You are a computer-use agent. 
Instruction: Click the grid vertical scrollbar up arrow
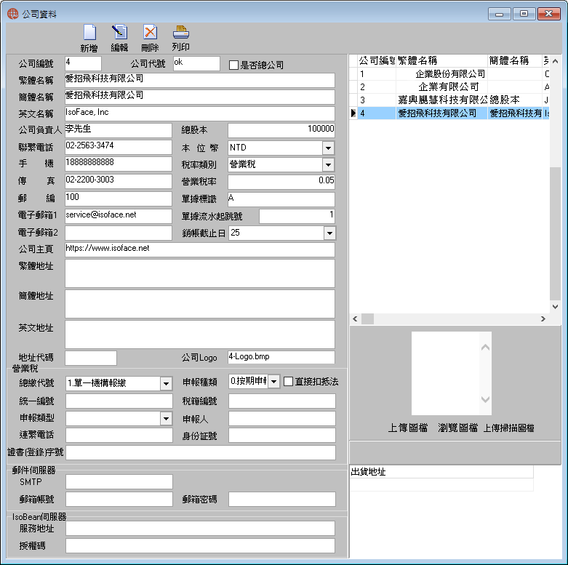pyautogui.click(x=555, y=61)
